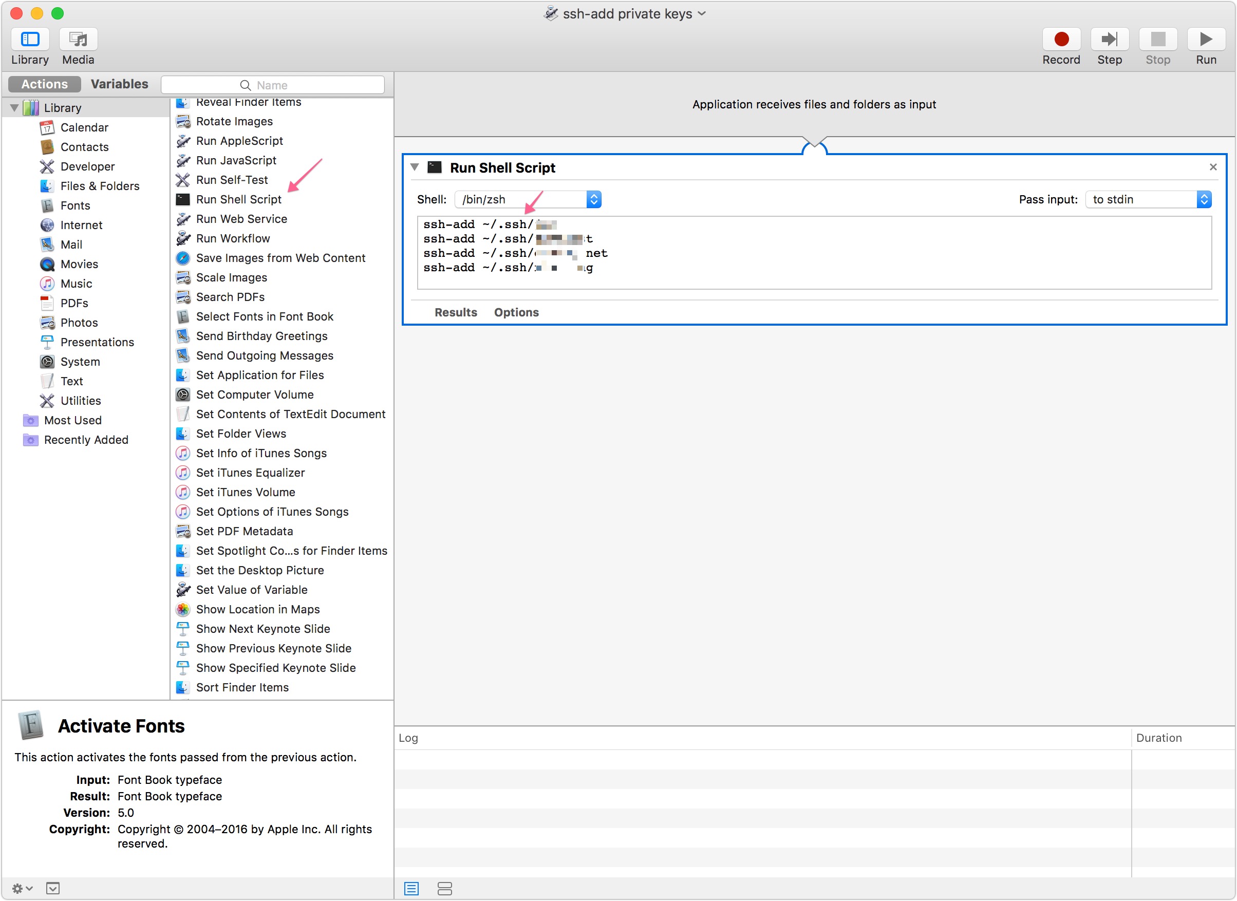Select the Developer library category
Image resolution: width=1237 pixels, height=901 pixels.
click(x=87, y=166)
